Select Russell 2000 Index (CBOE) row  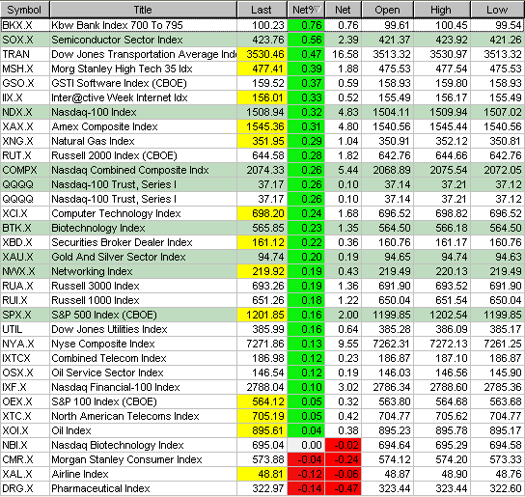[262, 155]
